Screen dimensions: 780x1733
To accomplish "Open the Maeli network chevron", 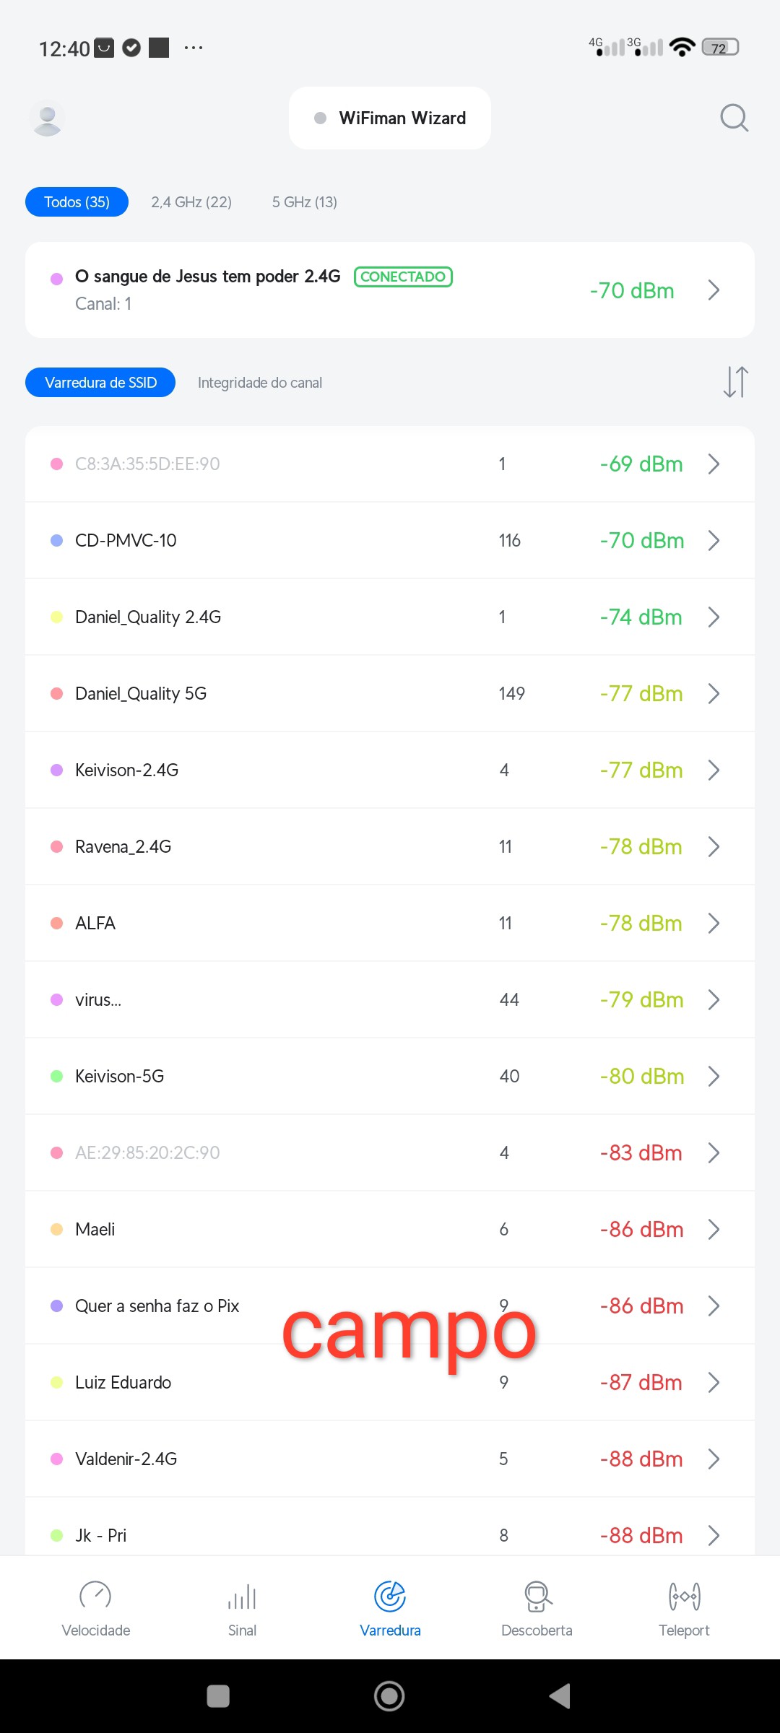I will [x=714, y=1229].
